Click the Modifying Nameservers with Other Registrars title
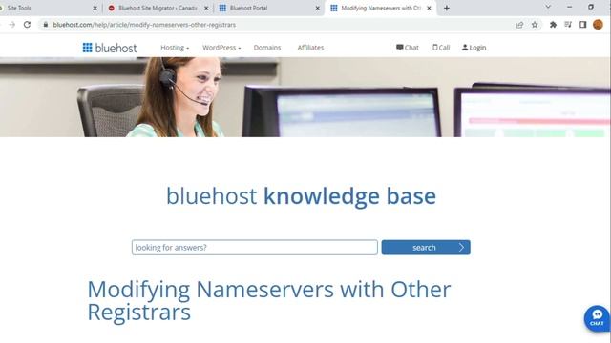Viewport: 611px width, 343px height. coord(269,301)
